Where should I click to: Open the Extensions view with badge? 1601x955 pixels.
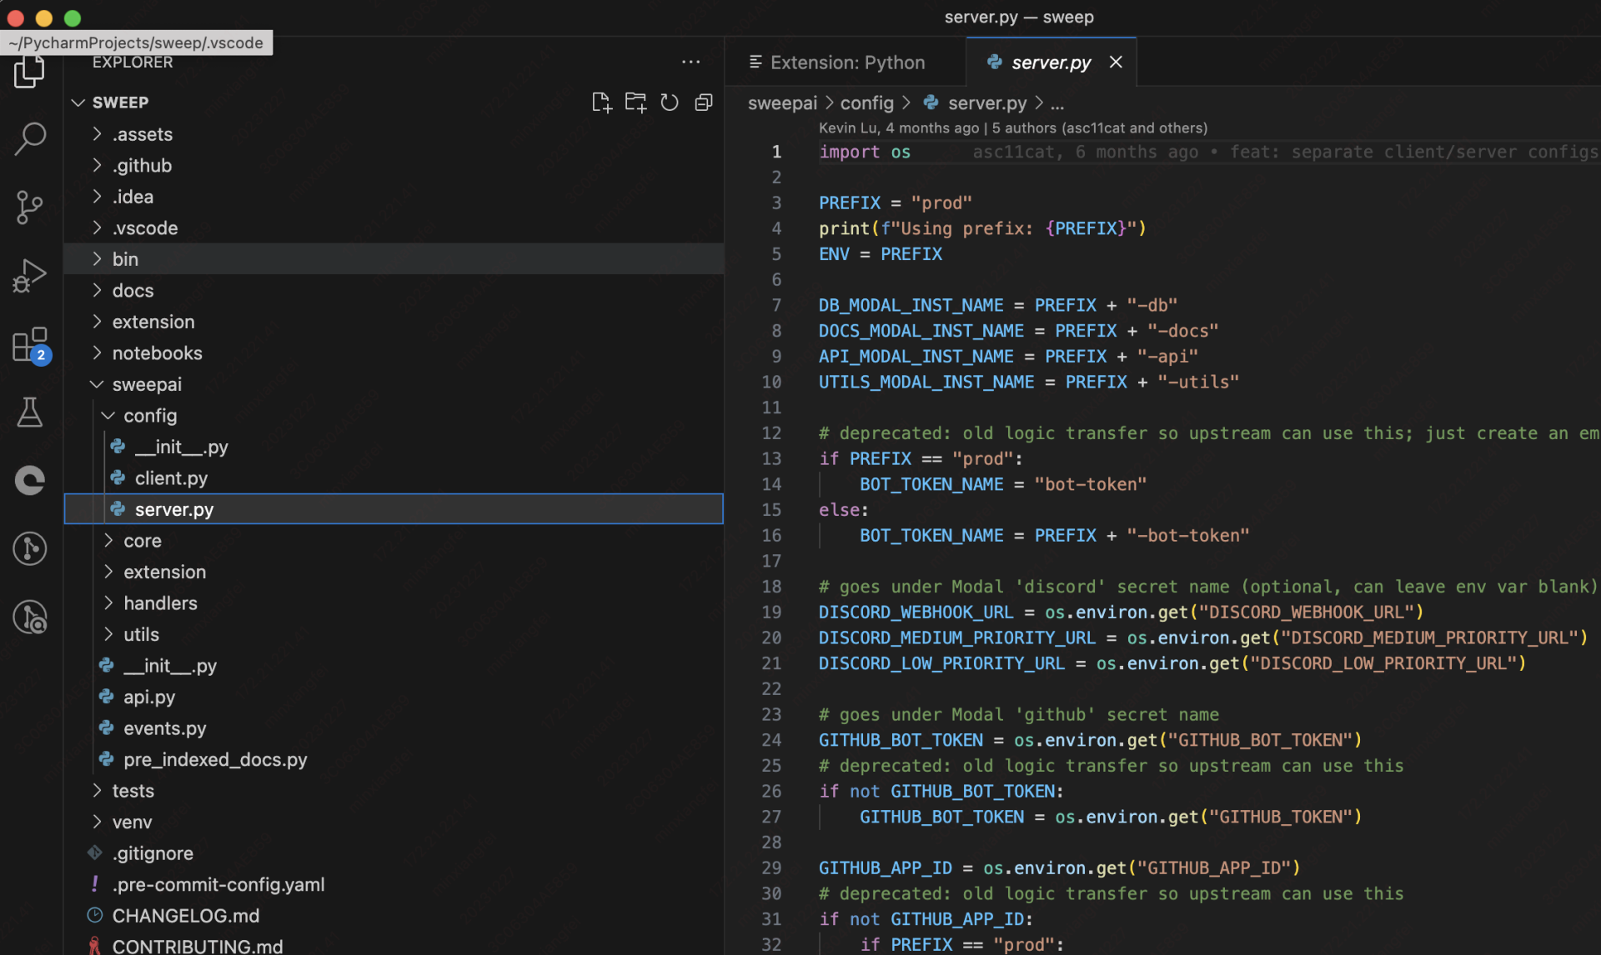click(30, 344)
